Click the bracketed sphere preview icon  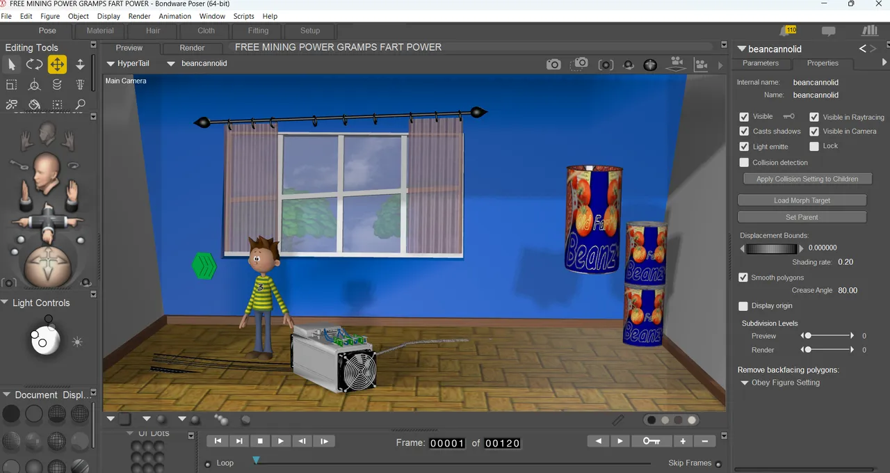pyautogui.click(x=606, y=65)
